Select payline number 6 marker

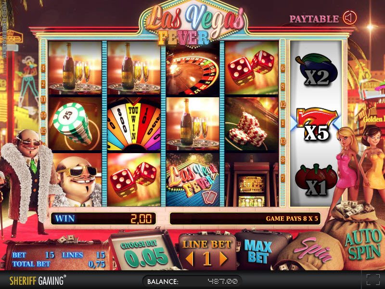point(283,68)
